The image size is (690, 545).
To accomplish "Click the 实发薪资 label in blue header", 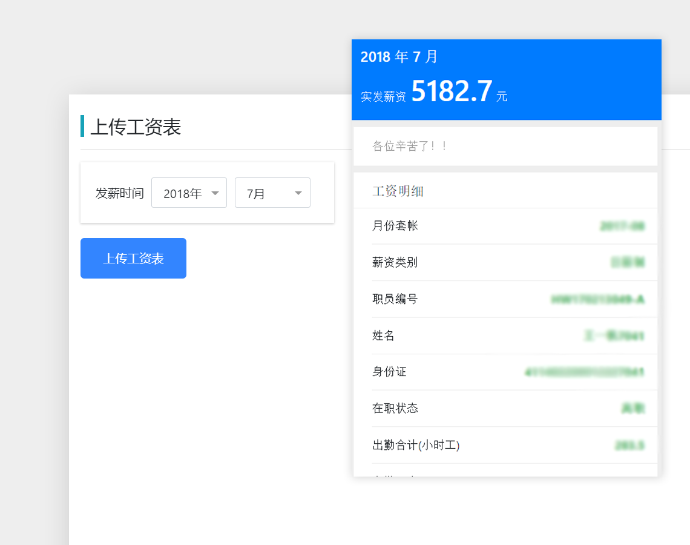I will [x=383, y=96].
